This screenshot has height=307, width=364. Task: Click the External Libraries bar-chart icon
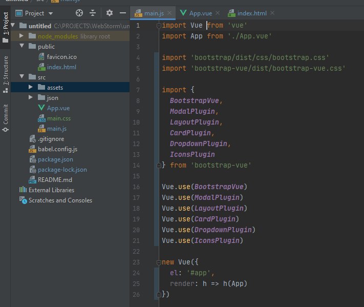coord(23,190)
